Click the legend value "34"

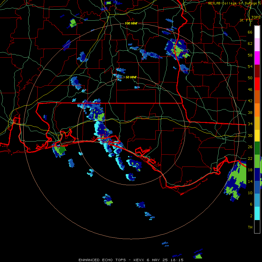coord(250,124)
